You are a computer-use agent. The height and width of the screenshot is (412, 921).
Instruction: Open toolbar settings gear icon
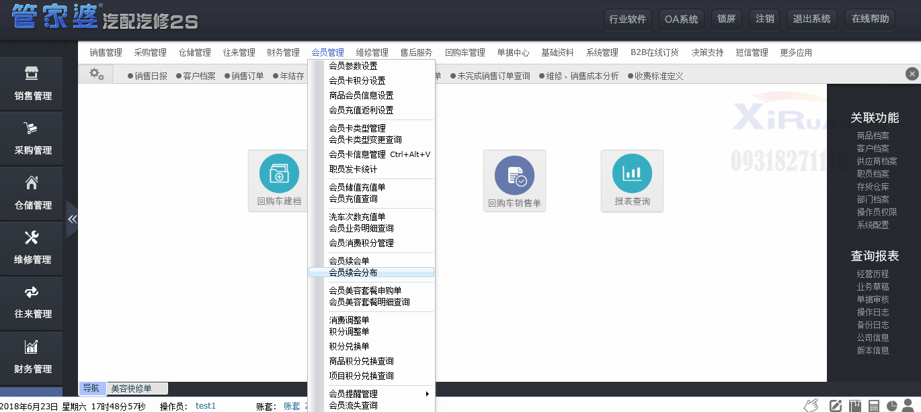click(x=97, y=74)
